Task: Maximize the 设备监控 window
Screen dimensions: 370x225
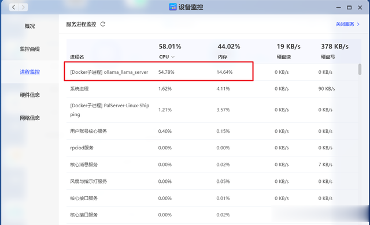Action: point(349,7)
